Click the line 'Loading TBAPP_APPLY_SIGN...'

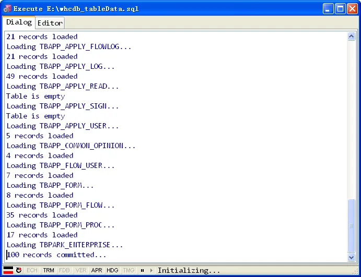63,106
